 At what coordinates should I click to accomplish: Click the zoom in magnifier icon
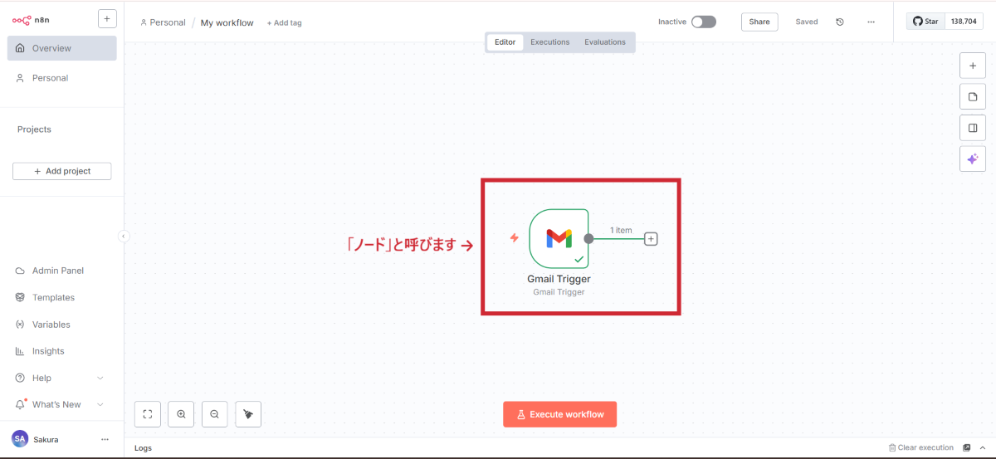pos(181,413)
